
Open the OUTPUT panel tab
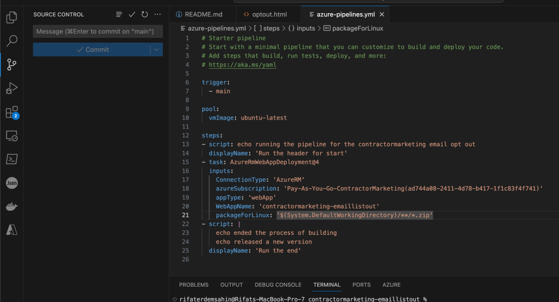pos(231,285)
